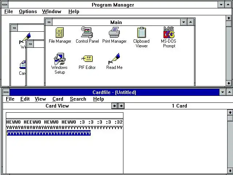Open Cardfile control menu box
The height and width of the screenshot is (175, 233).
click(x=6, y=92)
